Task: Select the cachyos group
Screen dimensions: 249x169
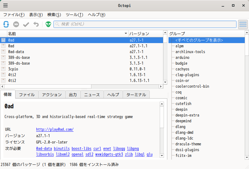Action: (x=182, y=69)
